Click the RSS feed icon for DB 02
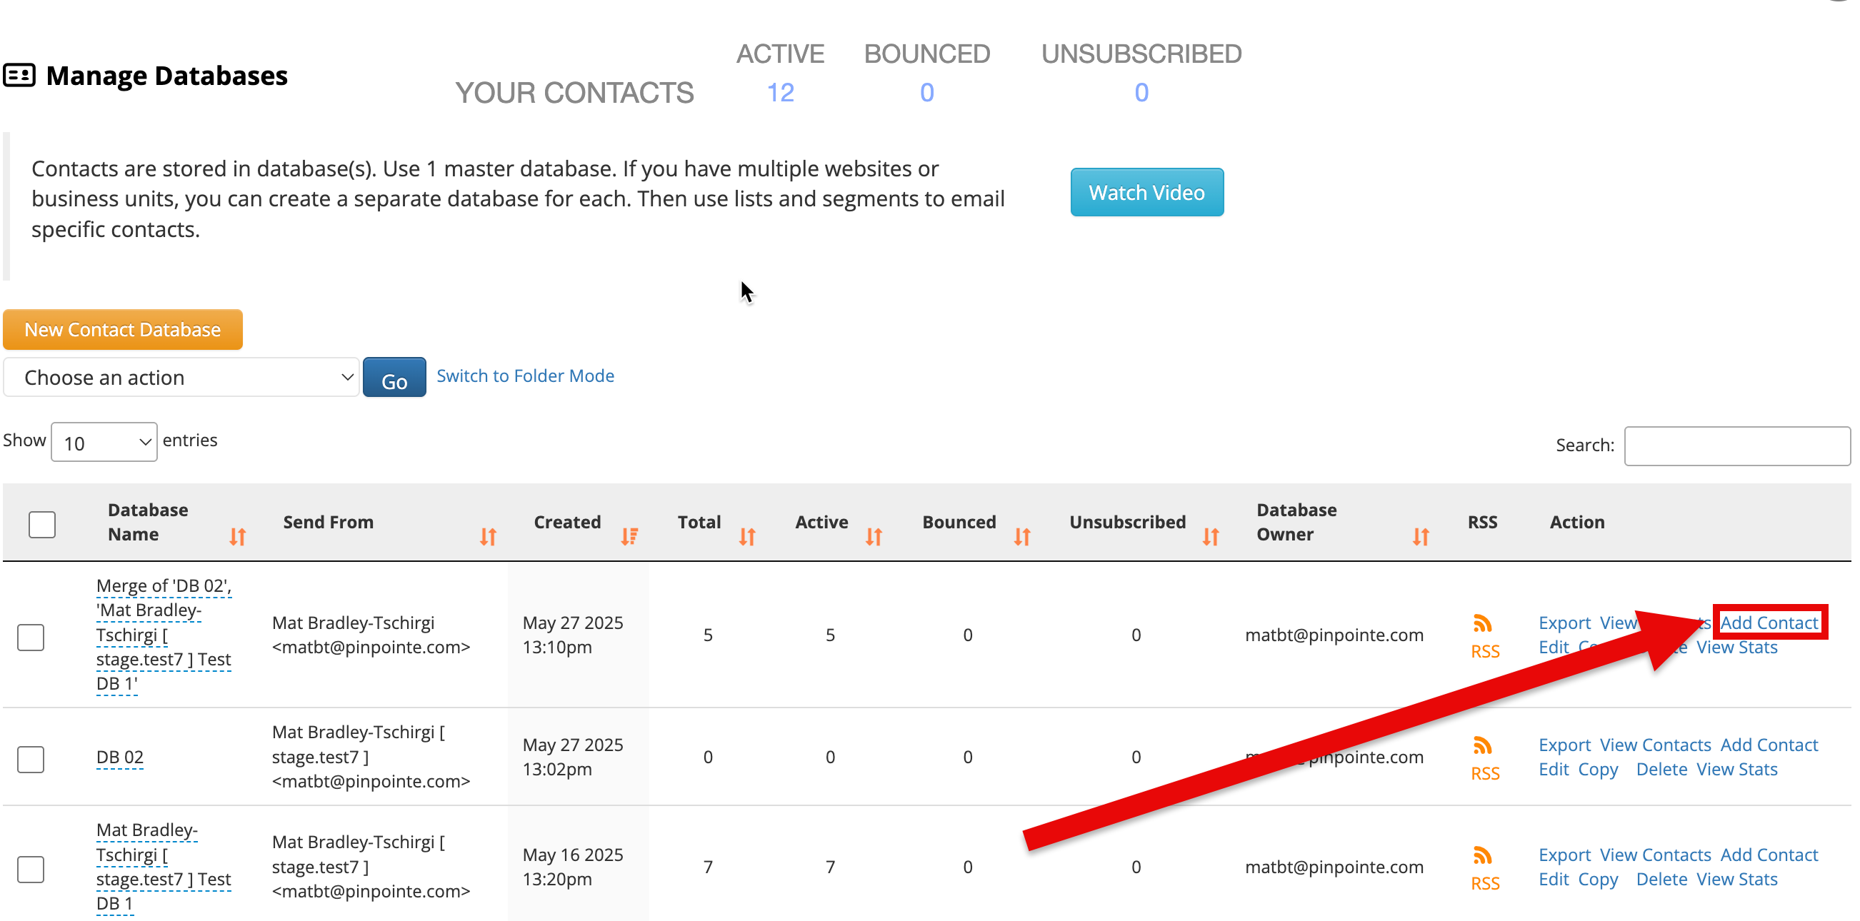1860x921 pixels. [x=1482, y=745]
